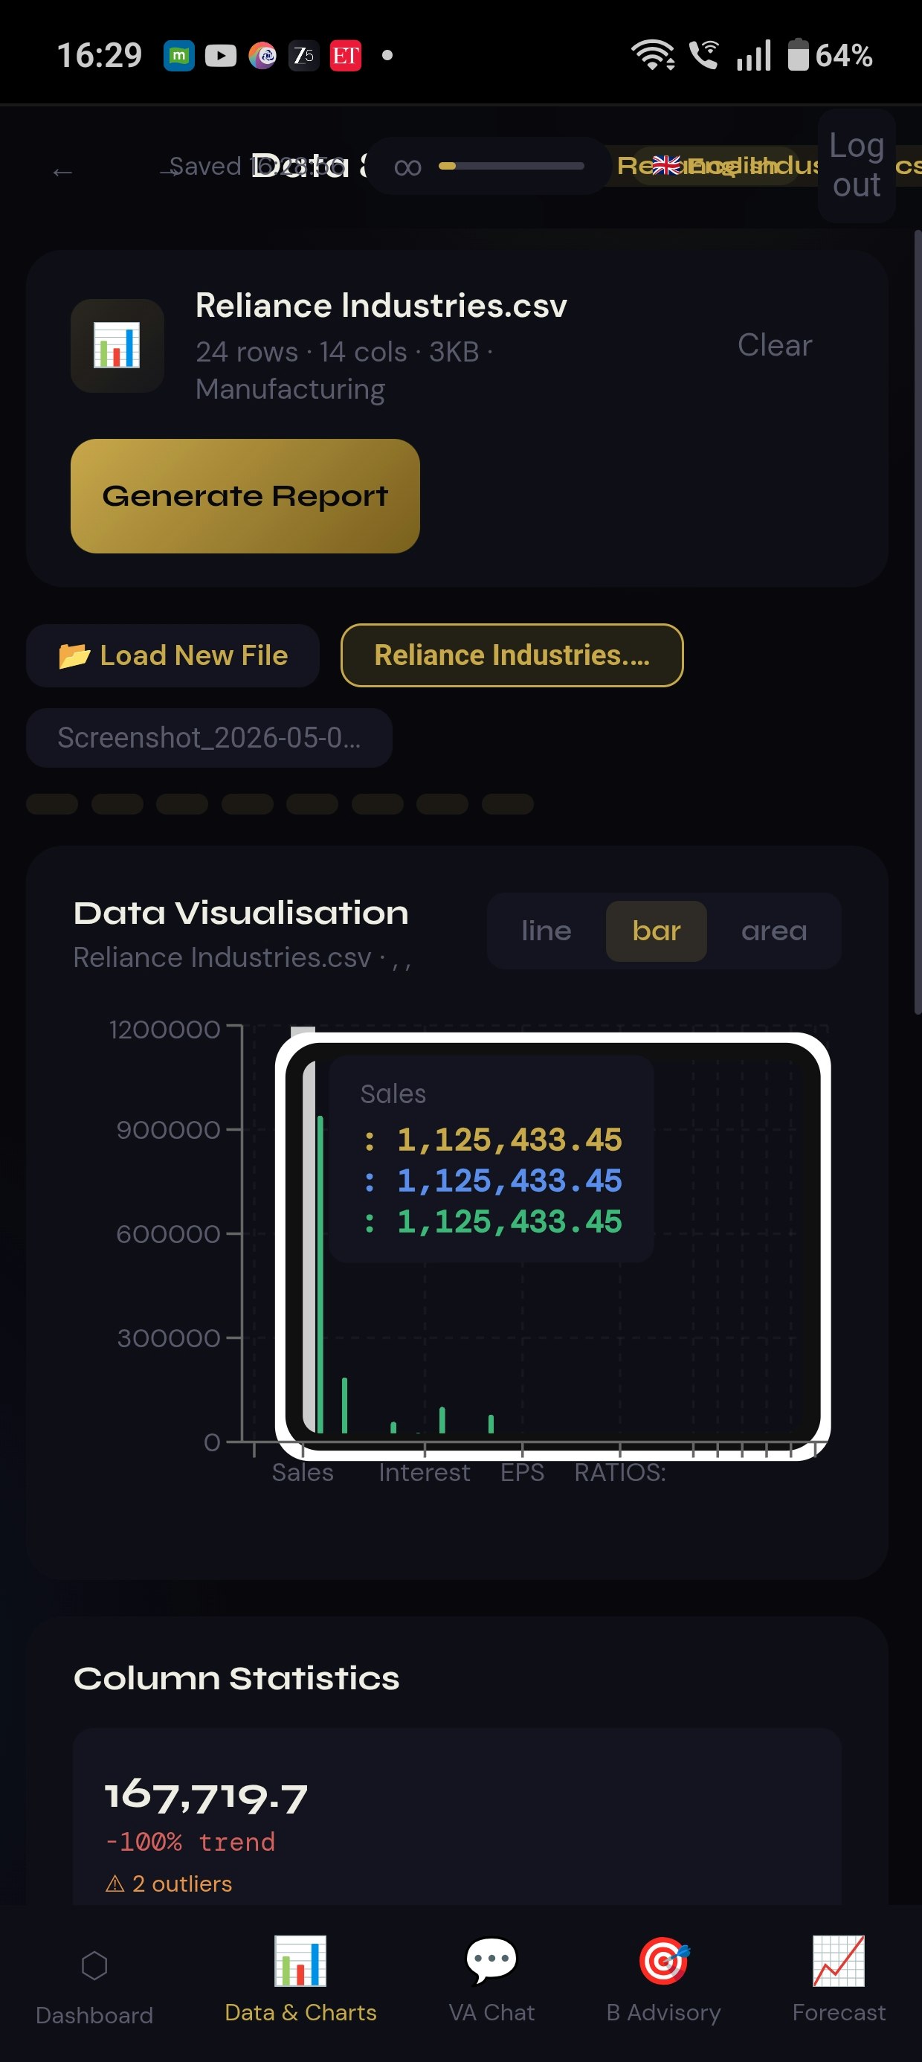Adjust the usage progress bar
Screen dimensions: 922x2062
[512, 167]
